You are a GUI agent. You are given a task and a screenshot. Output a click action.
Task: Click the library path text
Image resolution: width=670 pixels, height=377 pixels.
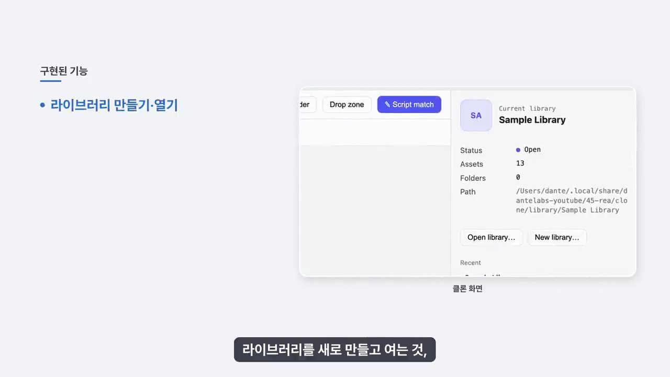[572, 201]
